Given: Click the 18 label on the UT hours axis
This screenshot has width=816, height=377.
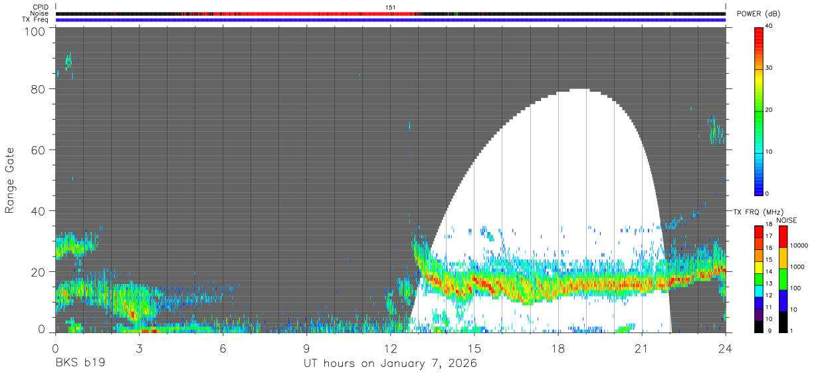Looking at the screenshot, I should click(558, 349).
